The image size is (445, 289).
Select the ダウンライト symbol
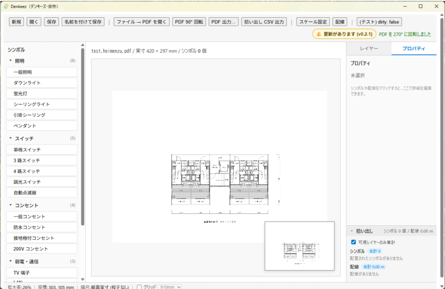click(42, 83)
